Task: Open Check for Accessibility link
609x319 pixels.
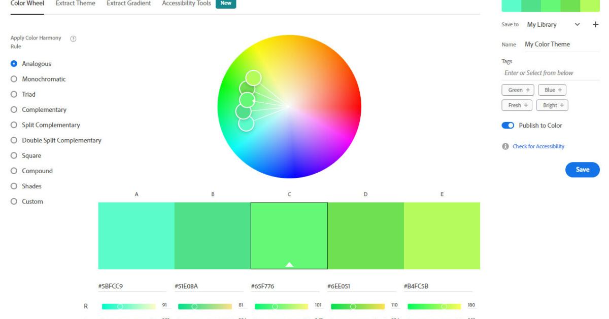Action: (x=538, y=146)
